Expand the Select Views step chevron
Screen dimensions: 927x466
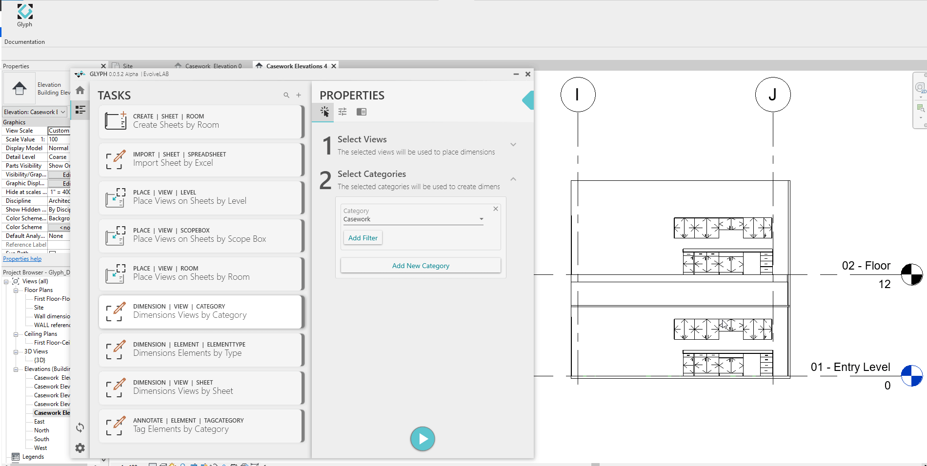click(513, 145)
